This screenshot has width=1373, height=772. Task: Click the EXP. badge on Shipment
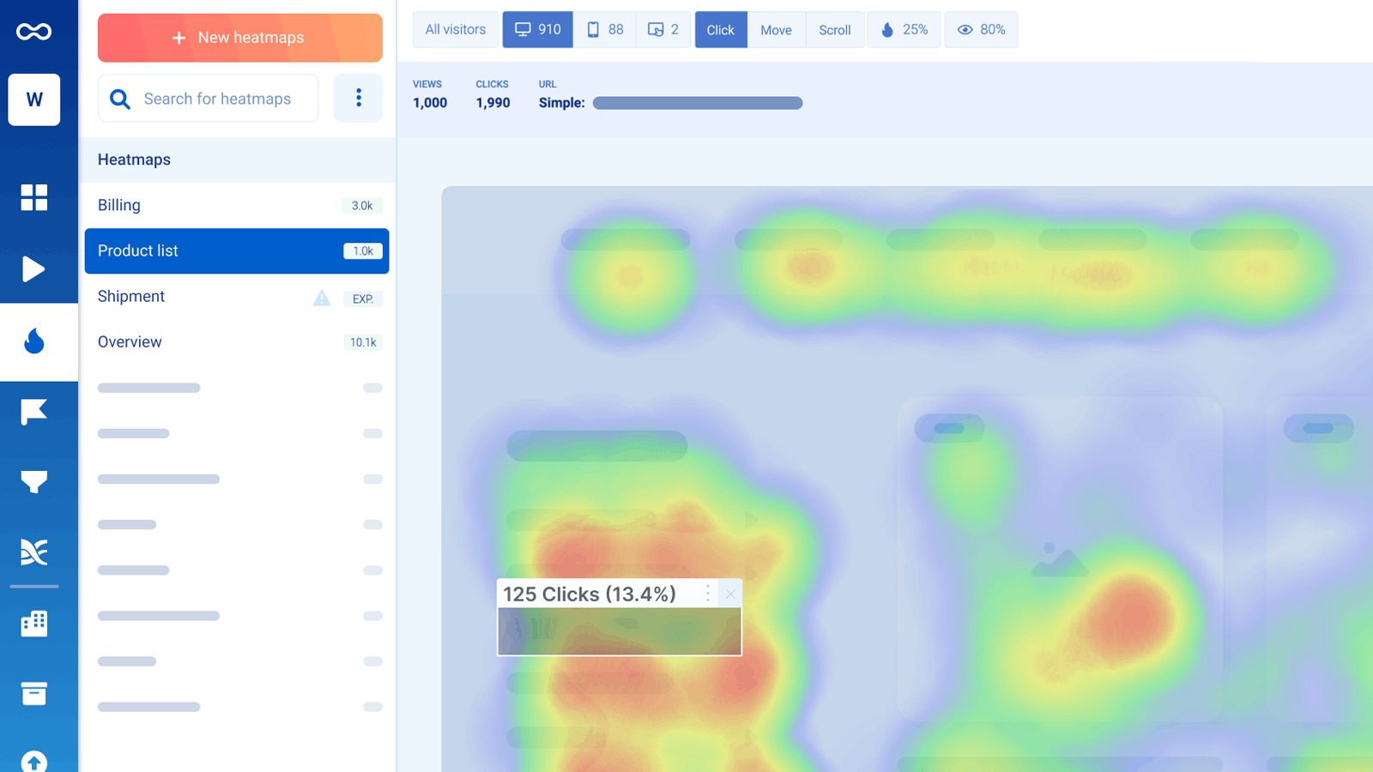tap(363, 299)
